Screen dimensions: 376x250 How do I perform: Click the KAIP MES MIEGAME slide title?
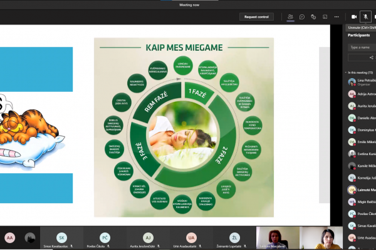(184, 47)
